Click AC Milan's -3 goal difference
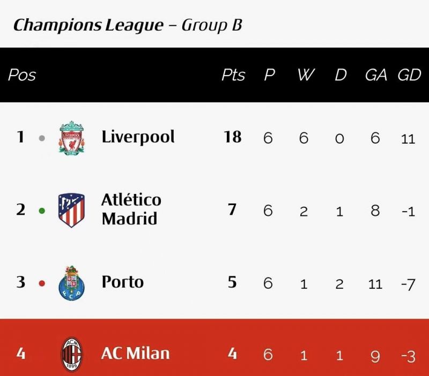Image resolution: width=429 pixels, height=376 pixels. [408, 356]
